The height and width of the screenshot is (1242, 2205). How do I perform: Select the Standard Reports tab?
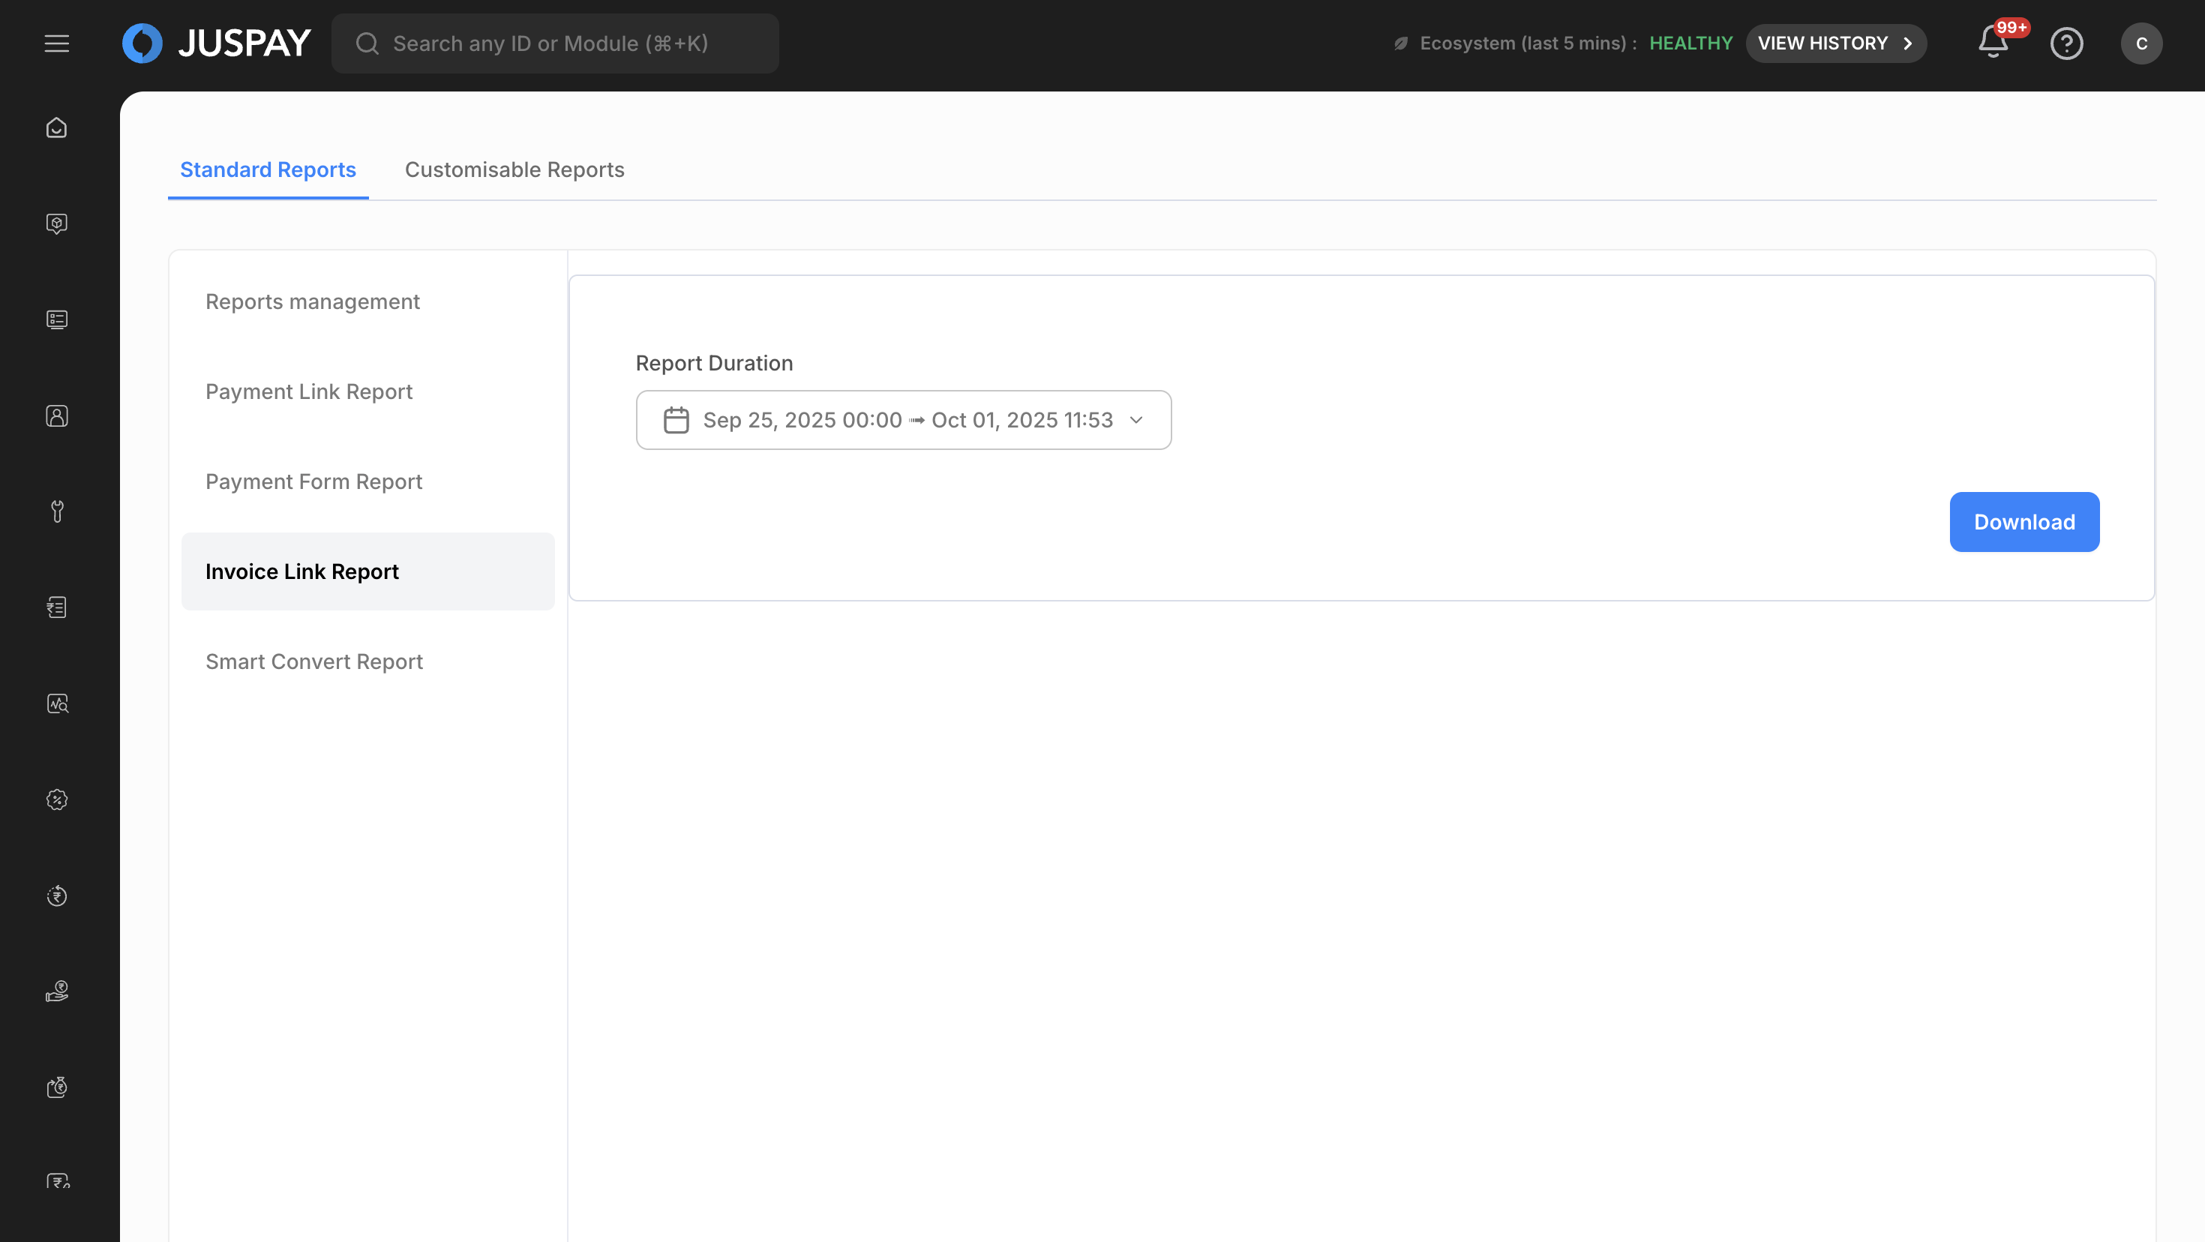[x=268, y=169]
